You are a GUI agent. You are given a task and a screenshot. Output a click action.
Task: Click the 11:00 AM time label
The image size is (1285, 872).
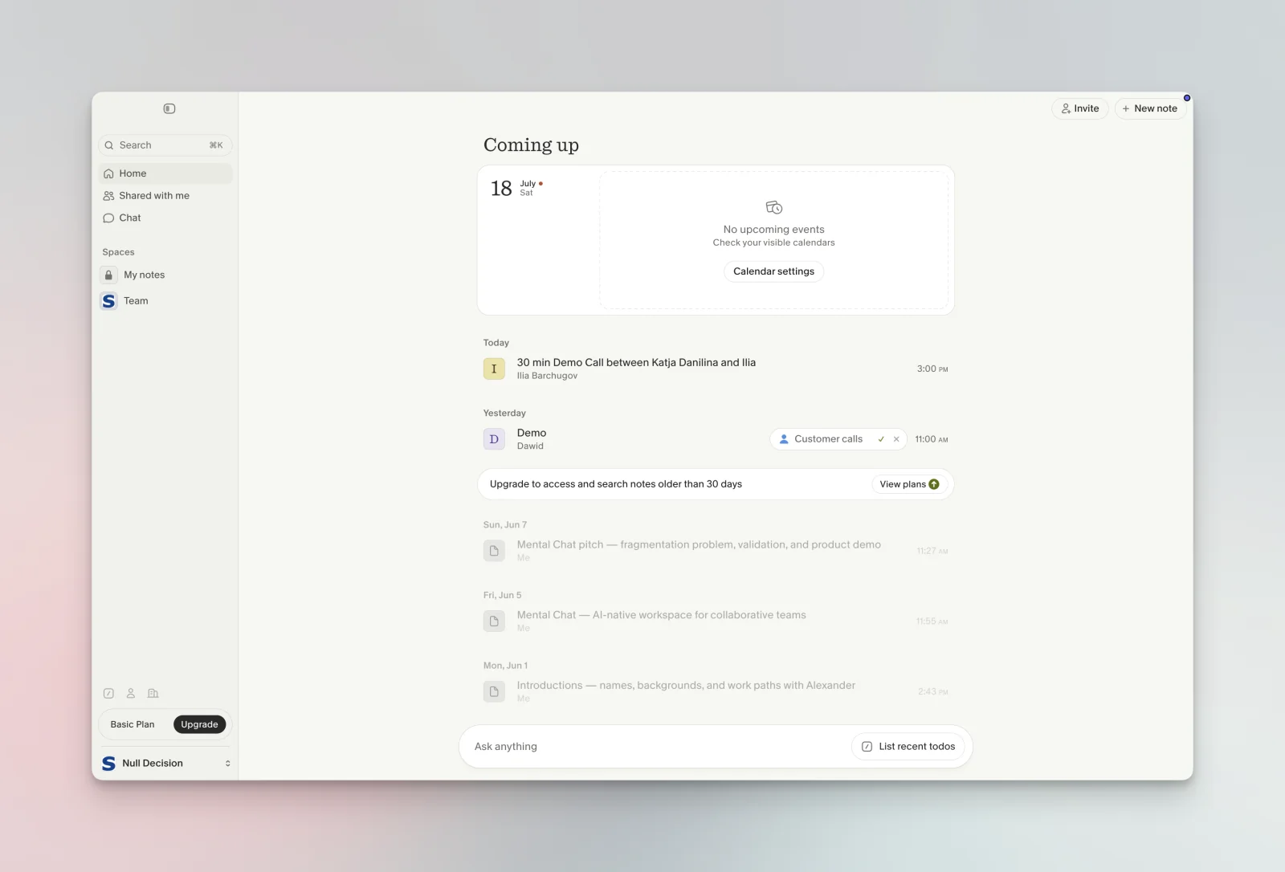coord(932,439)
